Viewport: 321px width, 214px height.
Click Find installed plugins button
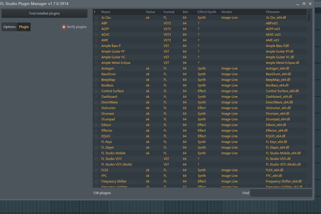(44, 13)
